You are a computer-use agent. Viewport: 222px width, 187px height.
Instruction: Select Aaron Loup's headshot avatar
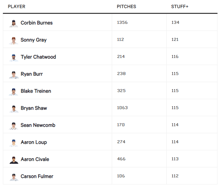(14, 143)
